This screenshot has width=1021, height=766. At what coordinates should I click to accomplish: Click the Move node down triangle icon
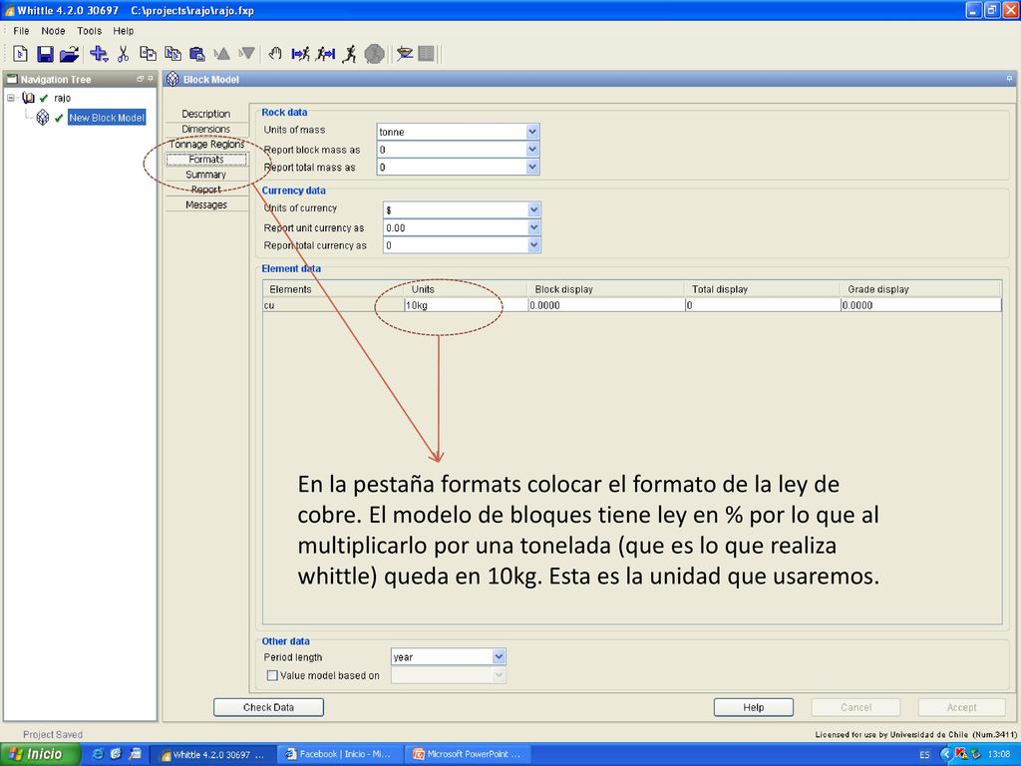point(246,54)
